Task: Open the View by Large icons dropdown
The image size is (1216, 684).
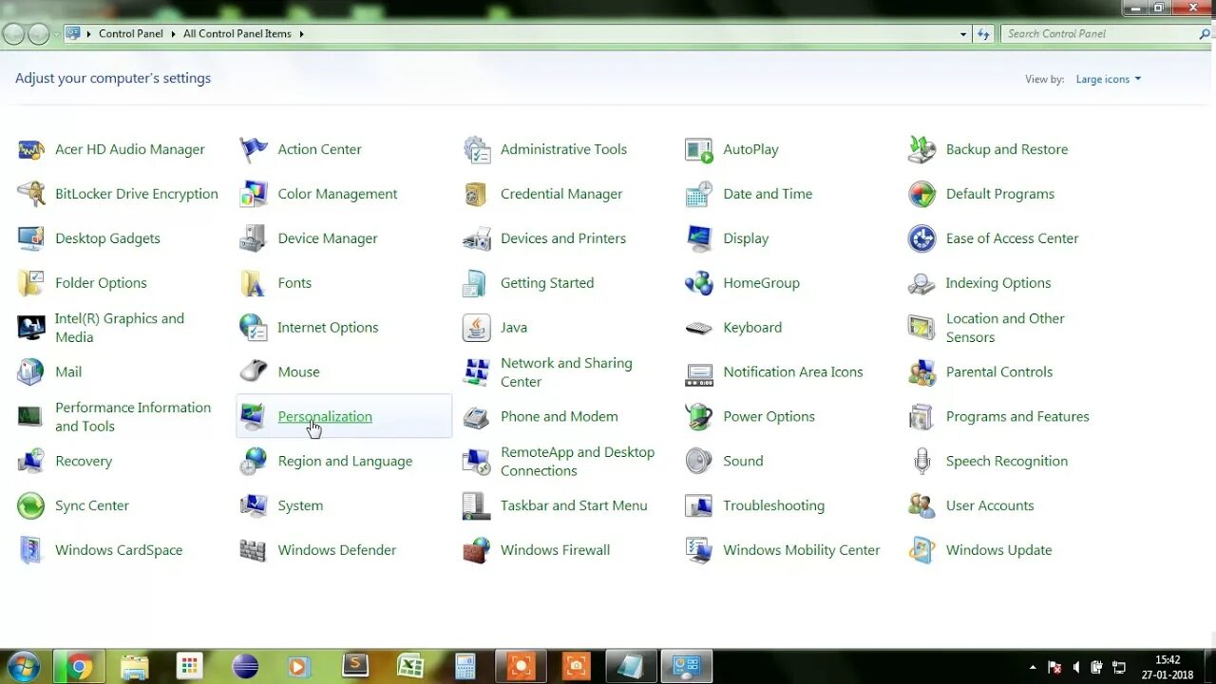Action: coord(1108,79)
